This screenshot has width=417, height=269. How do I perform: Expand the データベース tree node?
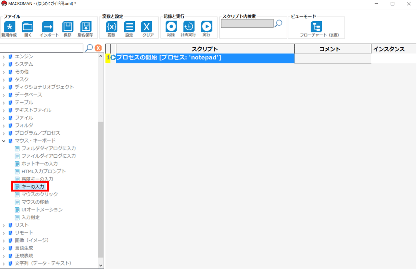point(4,95)
